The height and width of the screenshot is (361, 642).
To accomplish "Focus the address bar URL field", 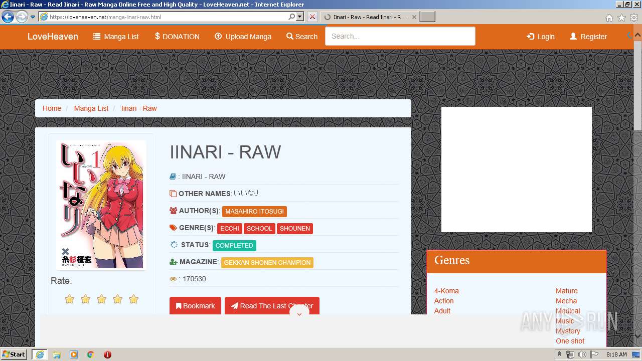I will 168,17.
